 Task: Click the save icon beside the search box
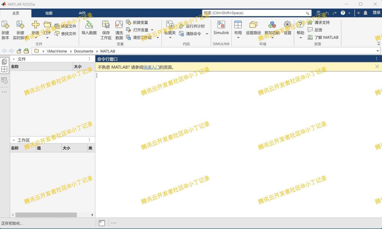318,13
